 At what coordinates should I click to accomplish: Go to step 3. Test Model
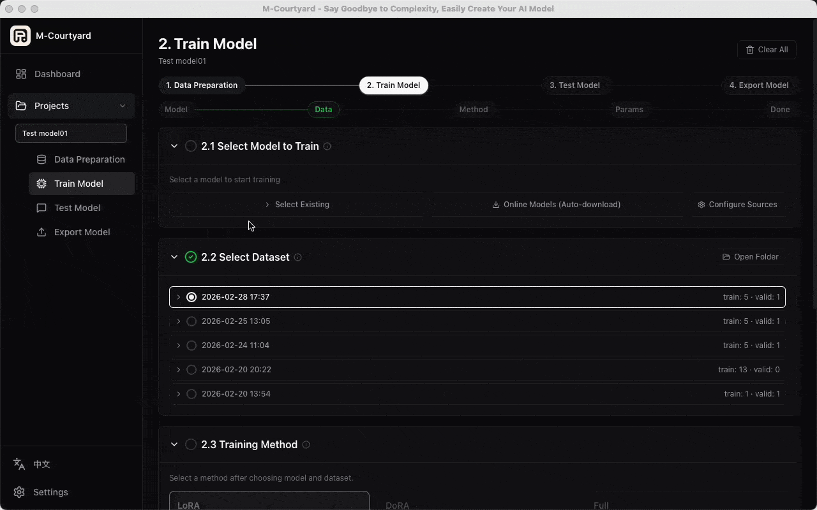[x=574, y=85]
